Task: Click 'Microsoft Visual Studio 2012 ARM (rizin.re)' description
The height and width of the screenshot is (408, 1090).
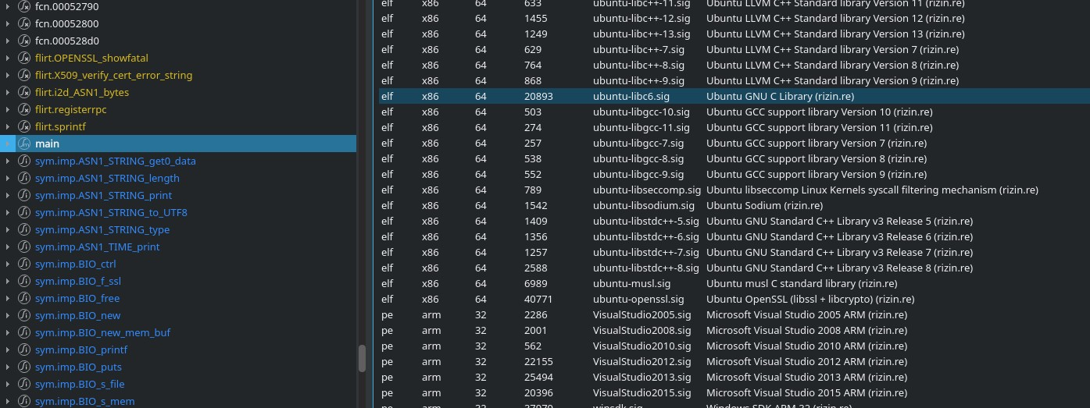Action: tap(806, 361)
